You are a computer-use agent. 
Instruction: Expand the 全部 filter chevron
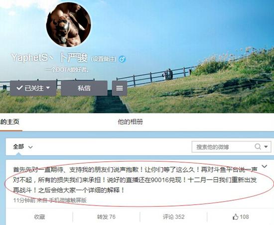[30, 147]
